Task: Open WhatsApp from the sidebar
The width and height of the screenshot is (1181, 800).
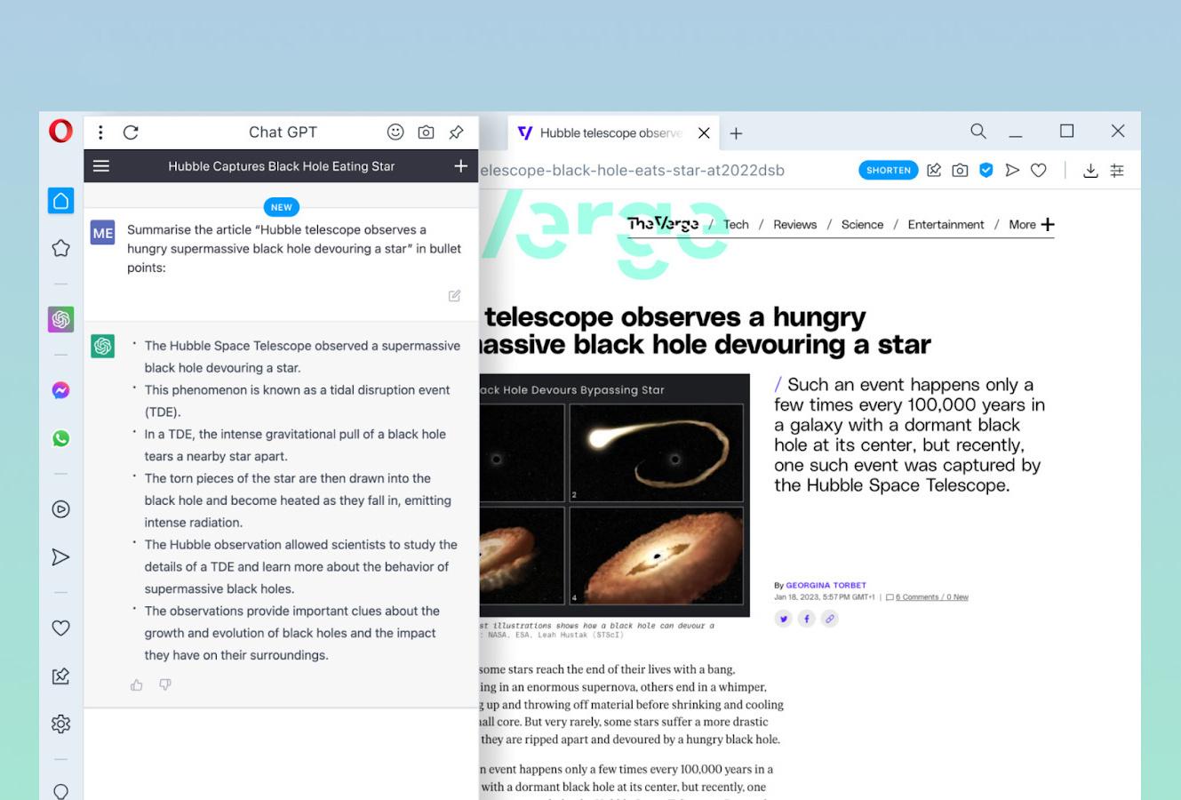Action: tap(60, 438)
